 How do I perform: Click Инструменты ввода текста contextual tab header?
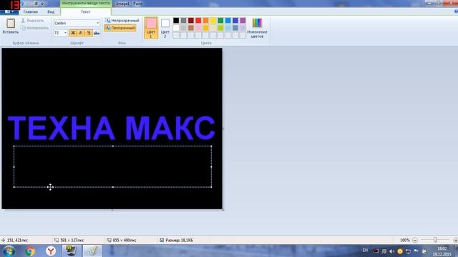coord(86,3)
